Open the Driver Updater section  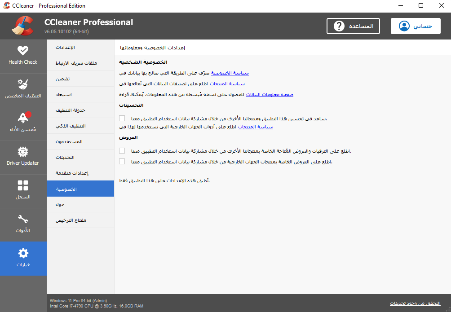tap(23, 157)
